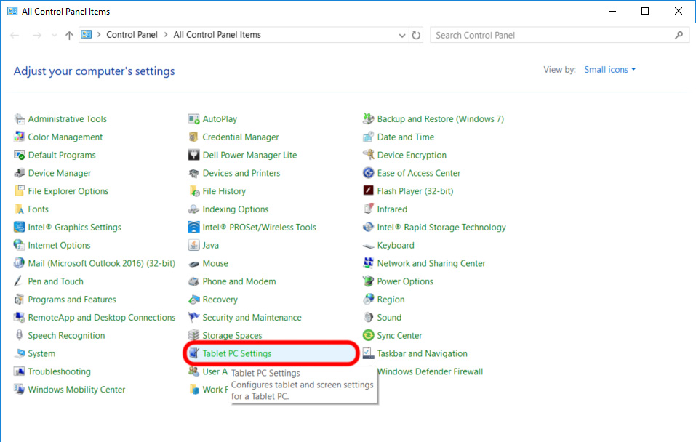Open Windows Defender Firewall
696x442 pixels.
430,371
